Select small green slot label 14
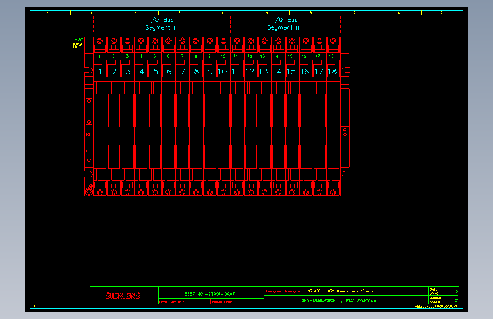This screenshot has width=493, height=319. point(276,57)
